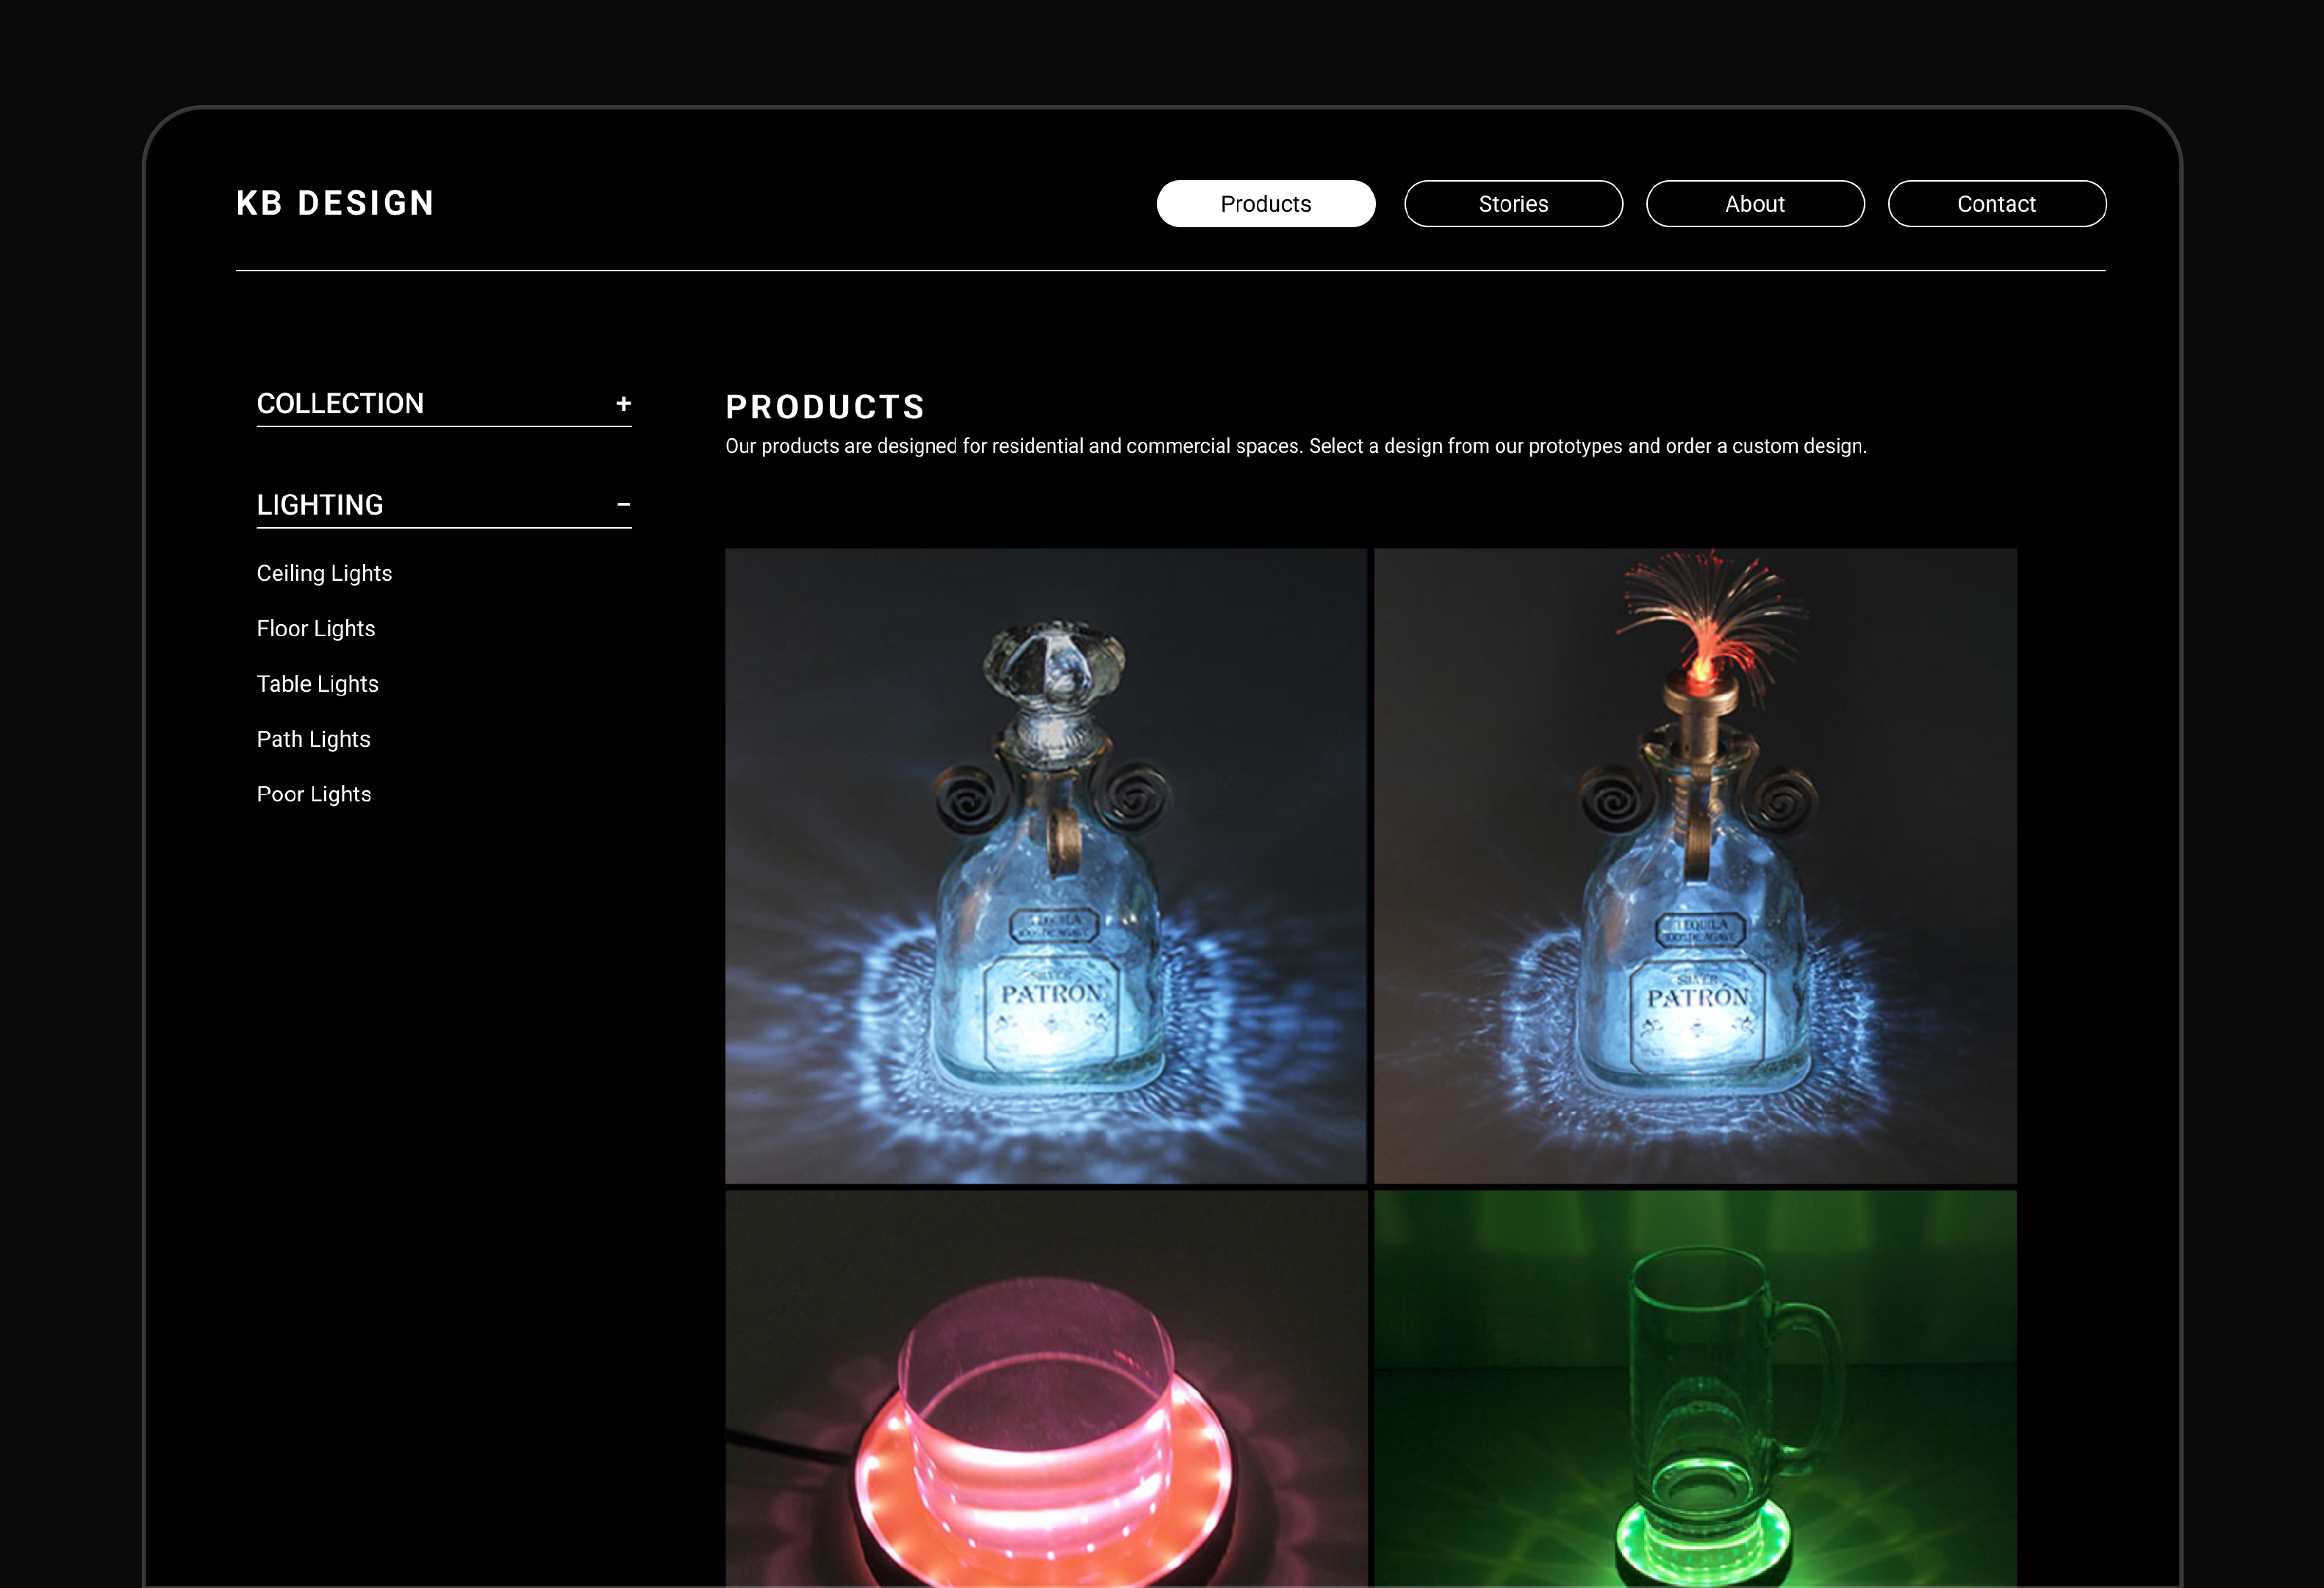Select Floor Lights category
This screenshot has width=2324, height=1588.
pos(316,628)
